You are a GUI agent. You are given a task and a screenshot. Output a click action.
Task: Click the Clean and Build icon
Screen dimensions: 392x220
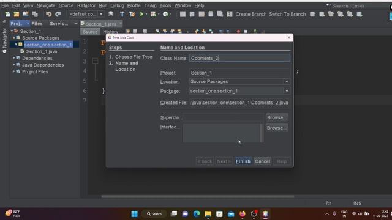coord(132,14)
